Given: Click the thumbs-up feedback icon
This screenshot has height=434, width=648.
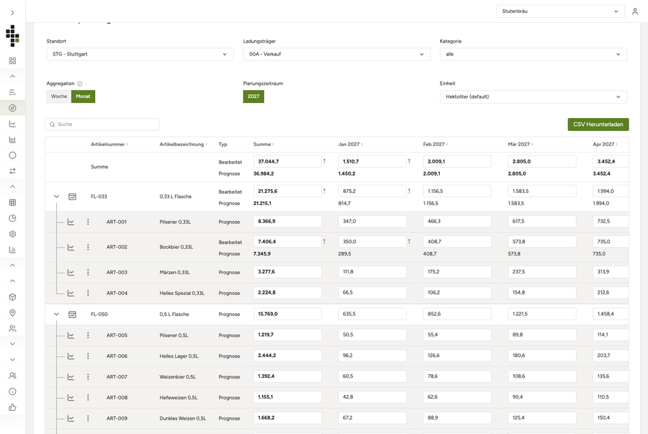Looking at the screenshot, I should pos(12,407).
